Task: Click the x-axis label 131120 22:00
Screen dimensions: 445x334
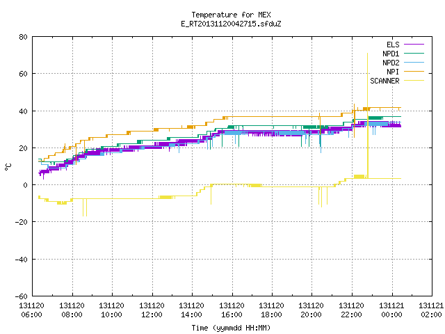Action: [352, 310]
